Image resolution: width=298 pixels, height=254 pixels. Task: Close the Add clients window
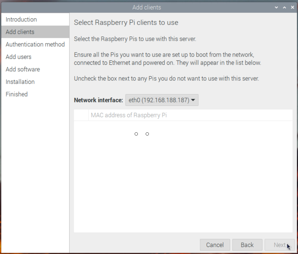click(x=292, y=7)
